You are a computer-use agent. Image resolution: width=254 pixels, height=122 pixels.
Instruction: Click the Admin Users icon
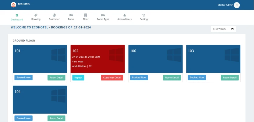[125, 15]
